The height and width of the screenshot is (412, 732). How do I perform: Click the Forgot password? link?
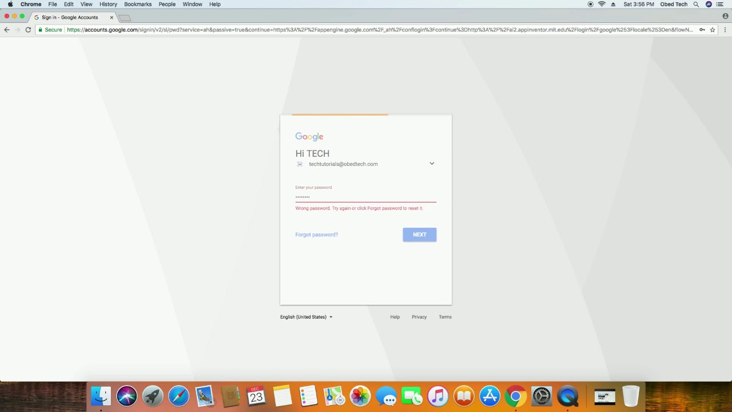pos(316,235)
